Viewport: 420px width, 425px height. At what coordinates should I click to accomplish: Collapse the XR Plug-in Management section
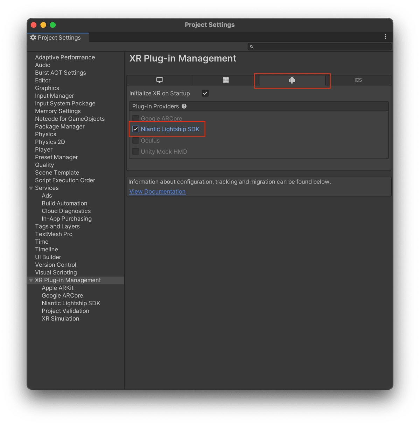pyautogui.click(x=31, y=280)
